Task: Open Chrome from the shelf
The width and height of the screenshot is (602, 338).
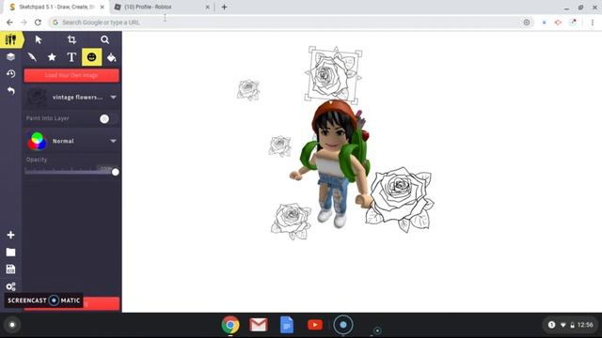Action: (x=230, y=325)
